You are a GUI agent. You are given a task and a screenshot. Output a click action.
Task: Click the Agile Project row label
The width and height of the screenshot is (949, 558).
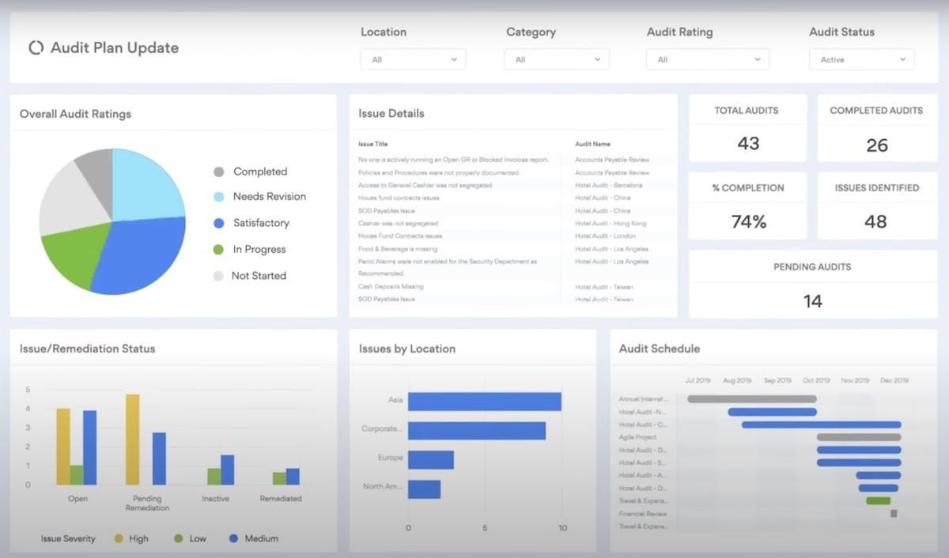(x=637, y=437)
